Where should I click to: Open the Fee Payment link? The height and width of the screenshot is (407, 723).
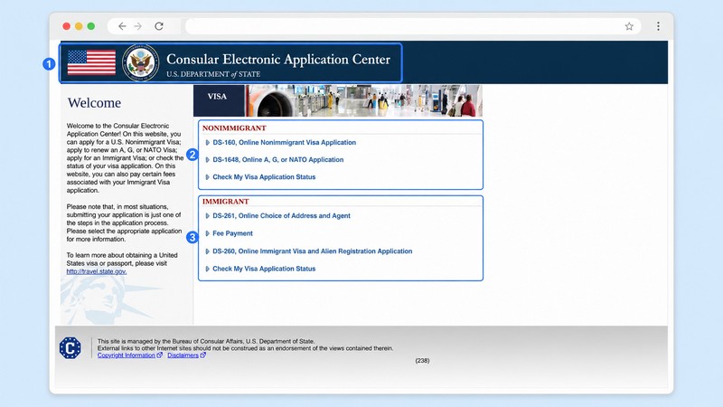[232, 233]
